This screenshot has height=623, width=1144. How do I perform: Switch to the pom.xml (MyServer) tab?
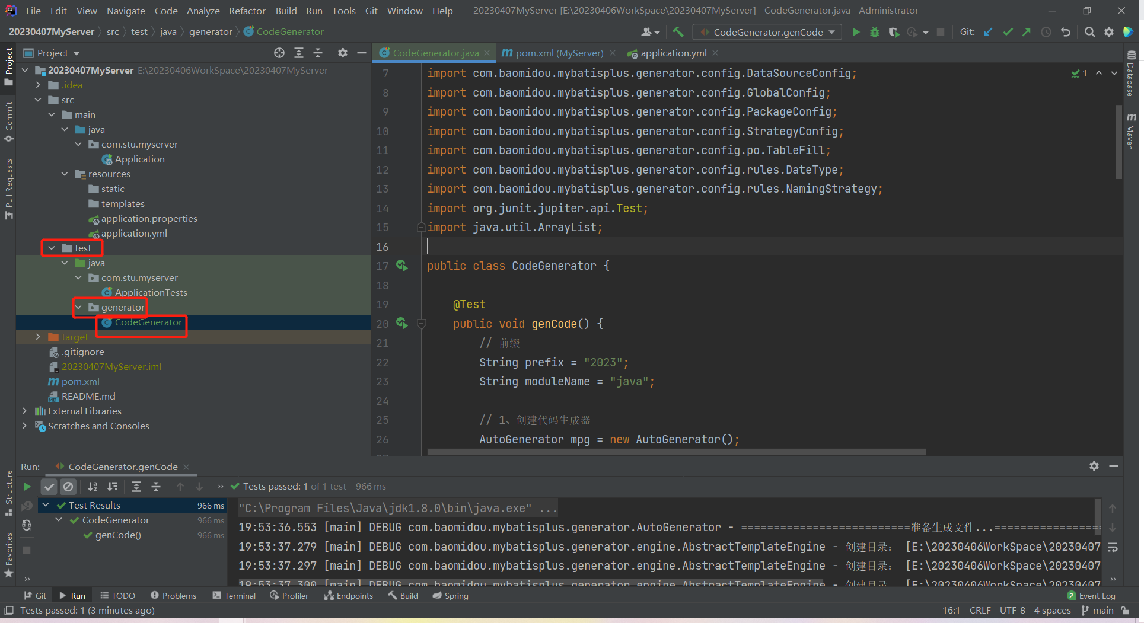tap(558, 53)
